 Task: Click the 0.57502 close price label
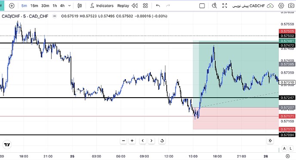287,36
